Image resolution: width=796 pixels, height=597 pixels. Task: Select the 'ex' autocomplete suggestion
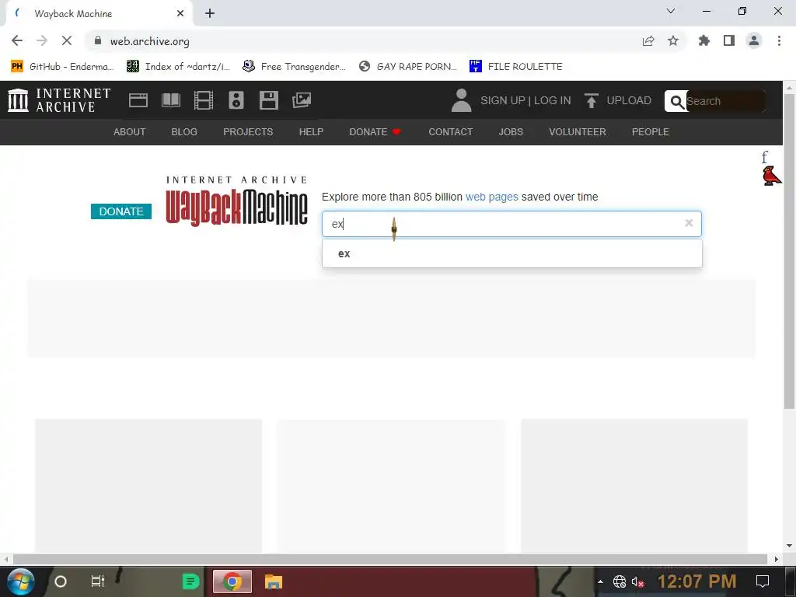click(511, 254)
